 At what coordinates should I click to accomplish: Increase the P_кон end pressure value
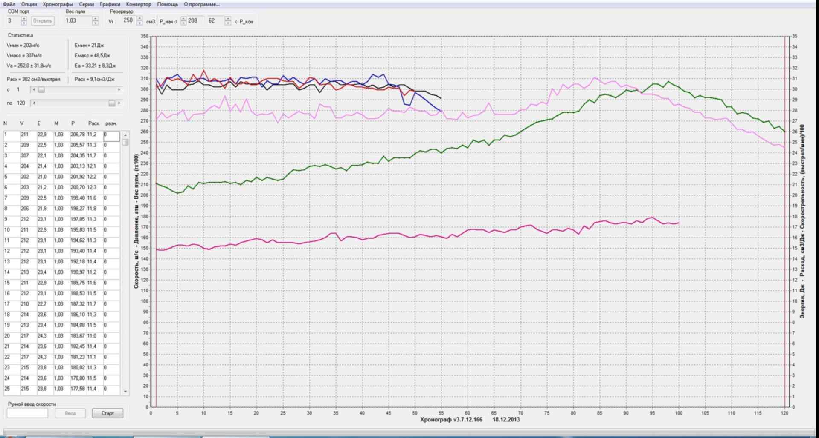228,19
